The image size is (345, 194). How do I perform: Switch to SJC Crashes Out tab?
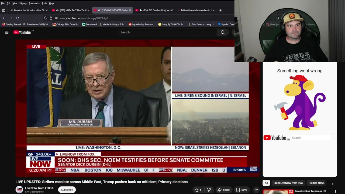coord(154,10)
